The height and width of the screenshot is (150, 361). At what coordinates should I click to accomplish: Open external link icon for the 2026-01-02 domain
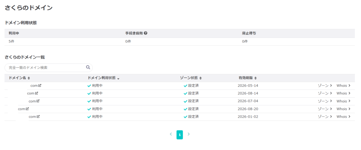38,117
